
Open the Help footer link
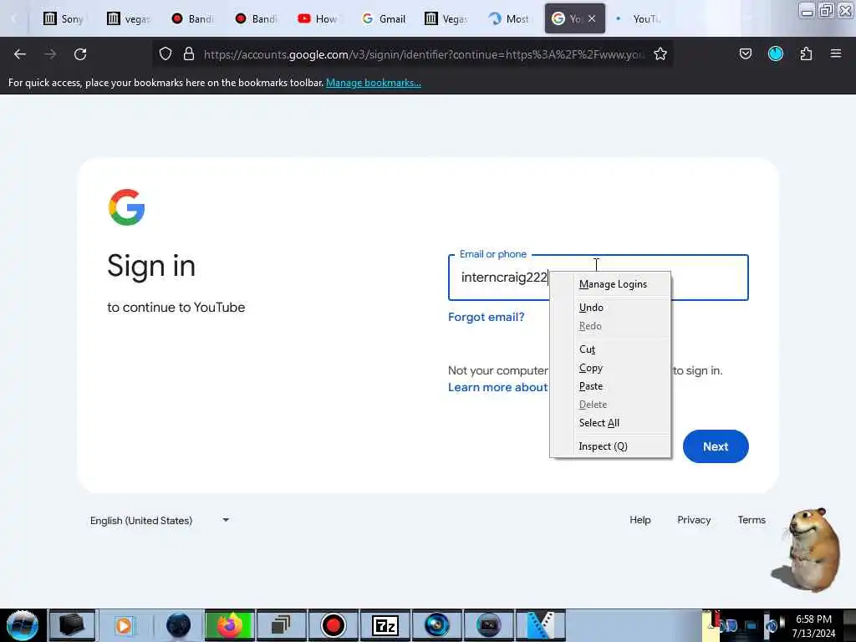639,520
